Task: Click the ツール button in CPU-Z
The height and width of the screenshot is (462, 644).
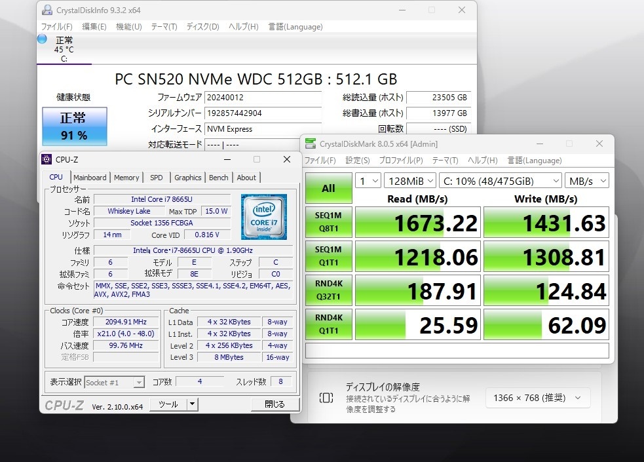Action: point(168,404)
